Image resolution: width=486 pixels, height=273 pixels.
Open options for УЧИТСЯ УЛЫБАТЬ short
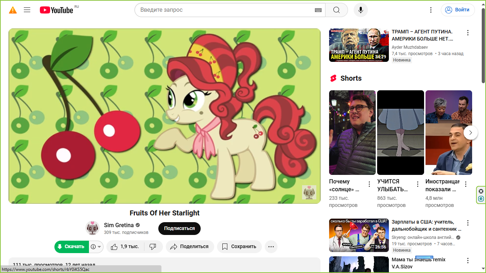pyautogui.click(x=418, y=184)
